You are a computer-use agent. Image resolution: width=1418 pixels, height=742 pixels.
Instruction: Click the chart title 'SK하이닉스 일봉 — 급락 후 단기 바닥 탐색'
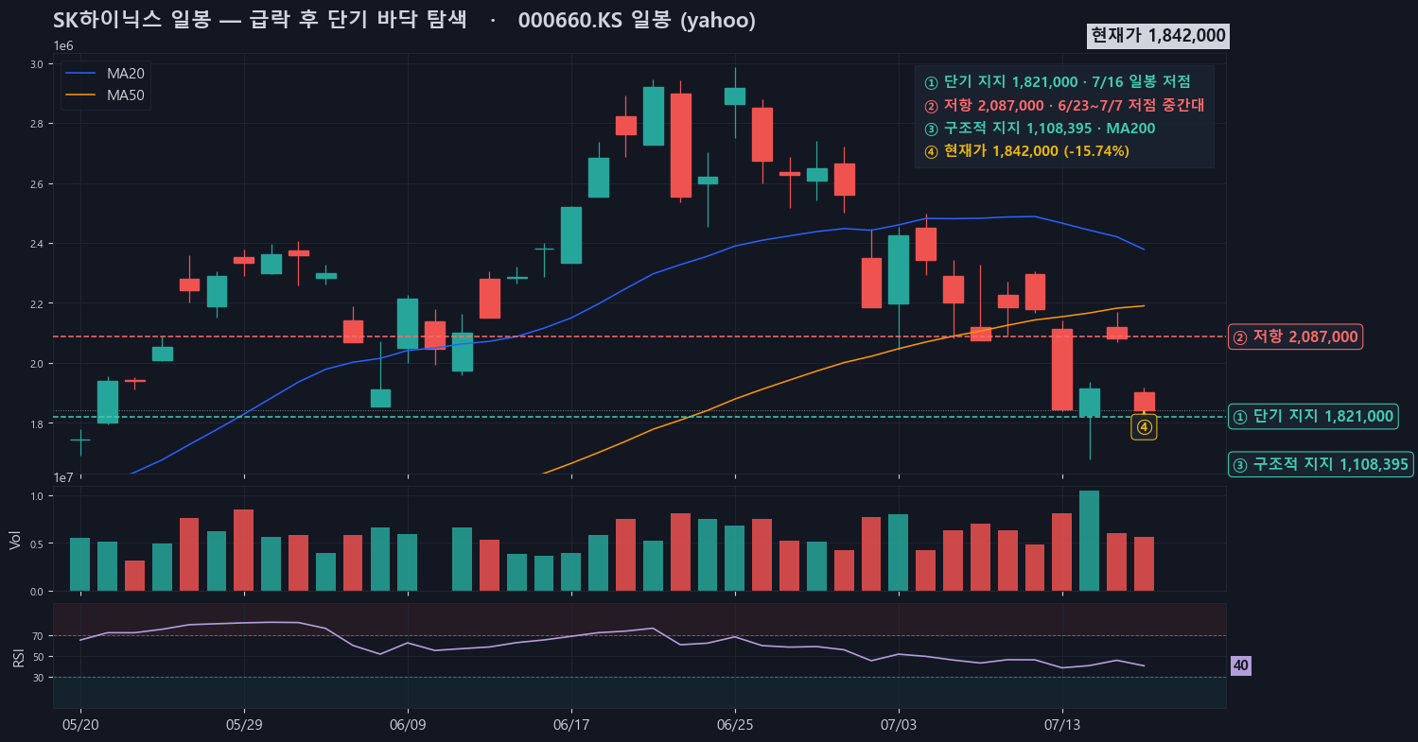pyautogui.click(x=260, y=21)
